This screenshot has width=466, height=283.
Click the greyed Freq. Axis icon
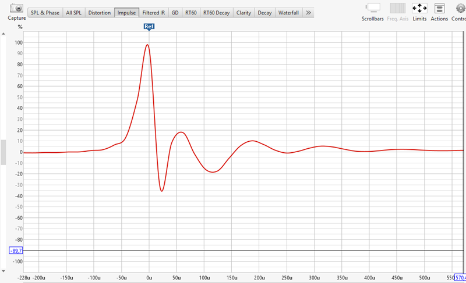398,8
